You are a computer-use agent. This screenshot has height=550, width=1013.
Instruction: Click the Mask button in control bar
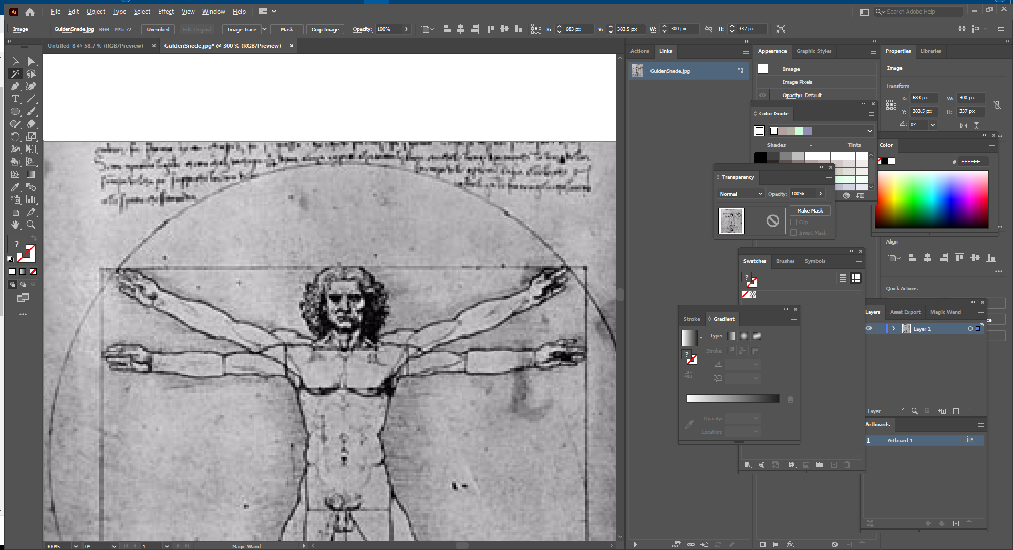[x=286, y=29]
